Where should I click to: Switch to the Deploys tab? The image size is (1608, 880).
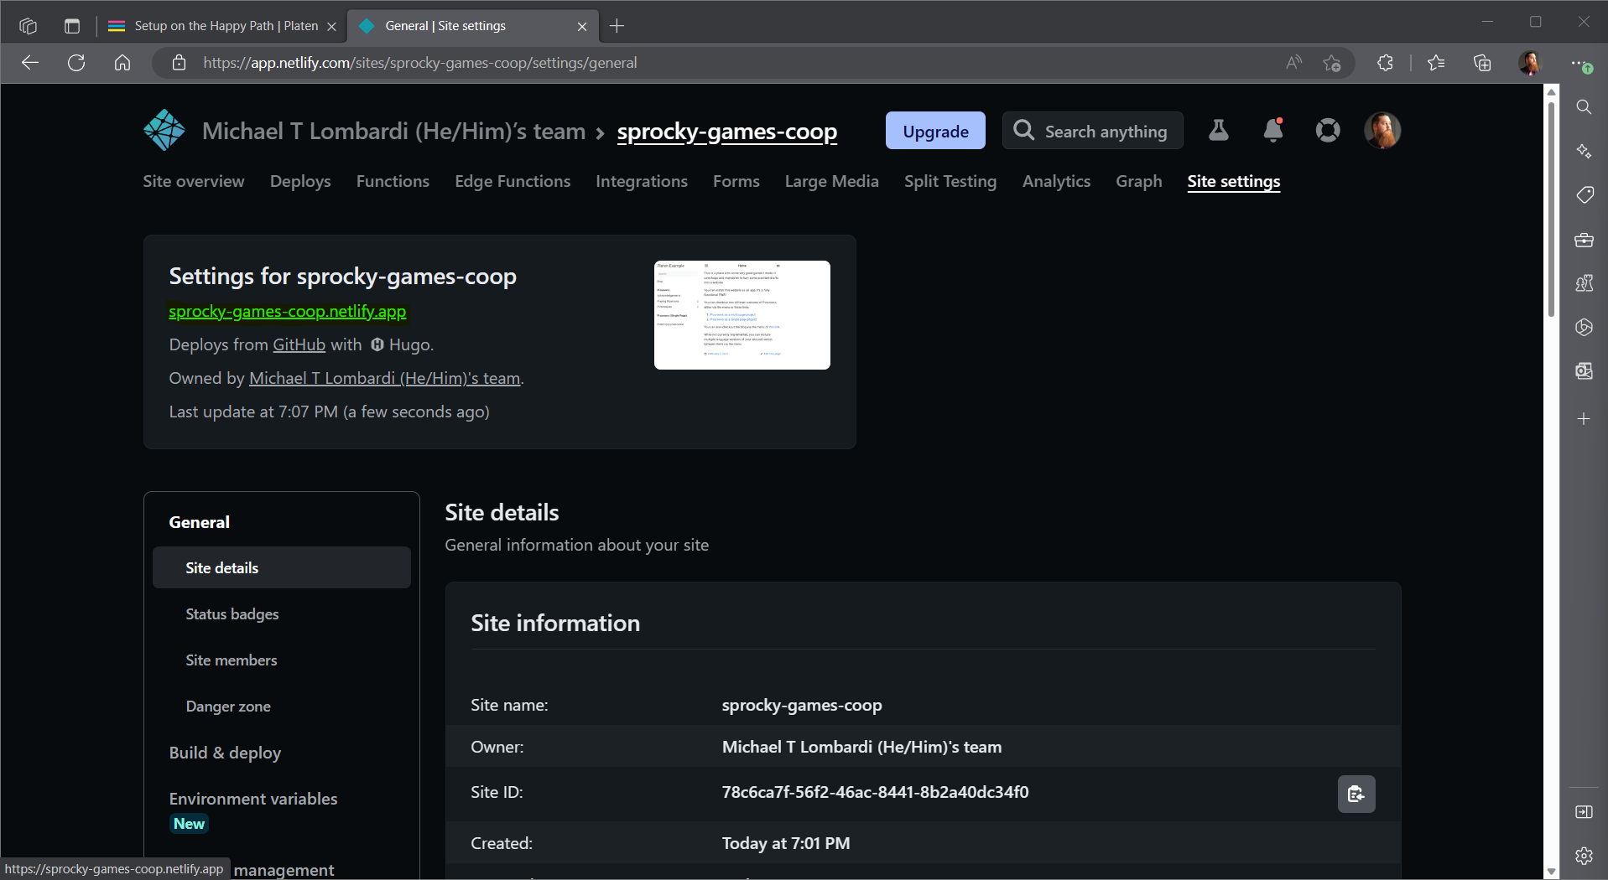pyautogui.click(x=300, y=181)
